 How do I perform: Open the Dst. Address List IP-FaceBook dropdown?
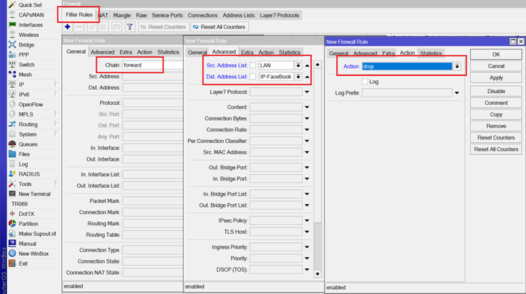[298, 77]
